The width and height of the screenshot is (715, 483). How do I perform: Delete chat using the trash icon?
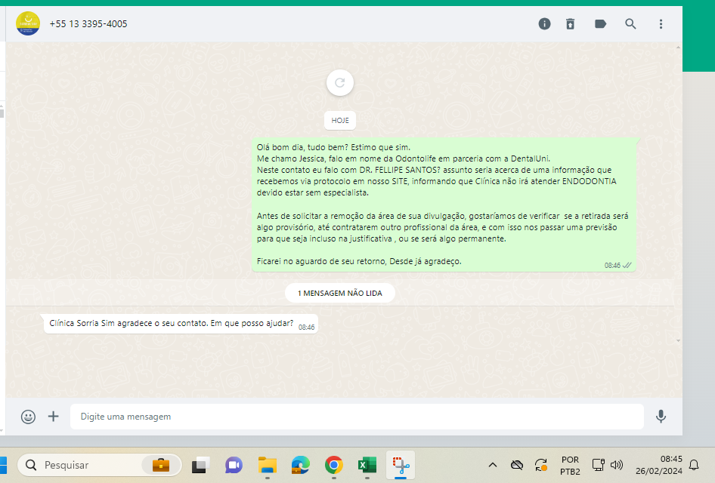tap(571, 23)
